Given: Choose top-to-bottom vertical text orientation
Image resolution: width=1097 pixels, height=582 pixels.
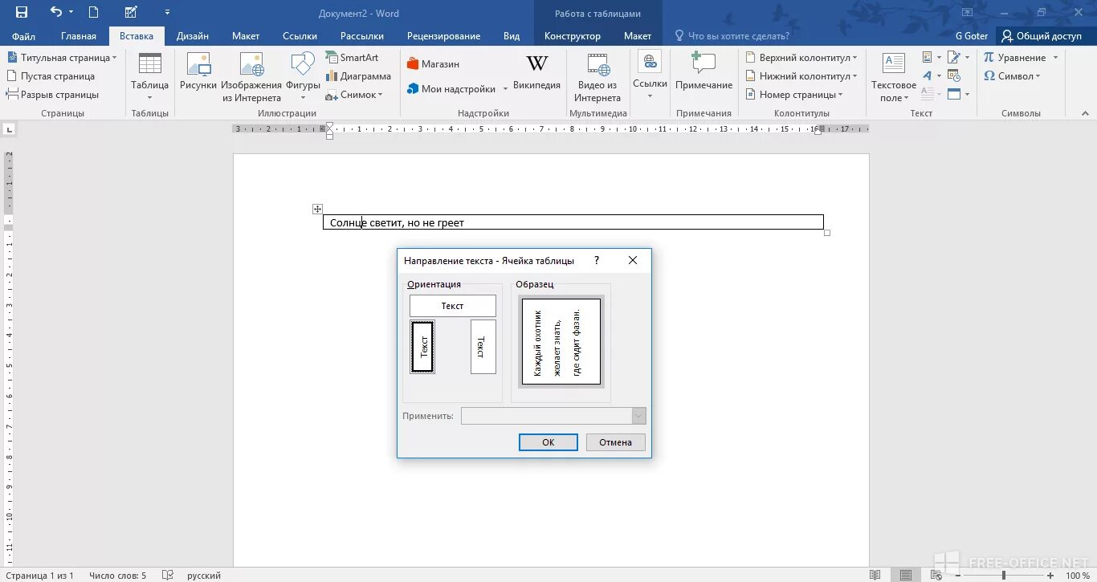Looking at the screenshot, I should point(483,347).
